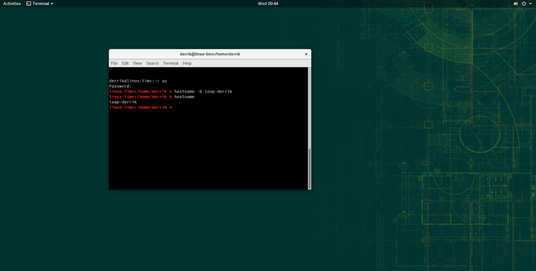This screenshot has height=271, width=536.
Task: Click the hostname -b leap-derrik command line
Action: click(x=203, y=91)
